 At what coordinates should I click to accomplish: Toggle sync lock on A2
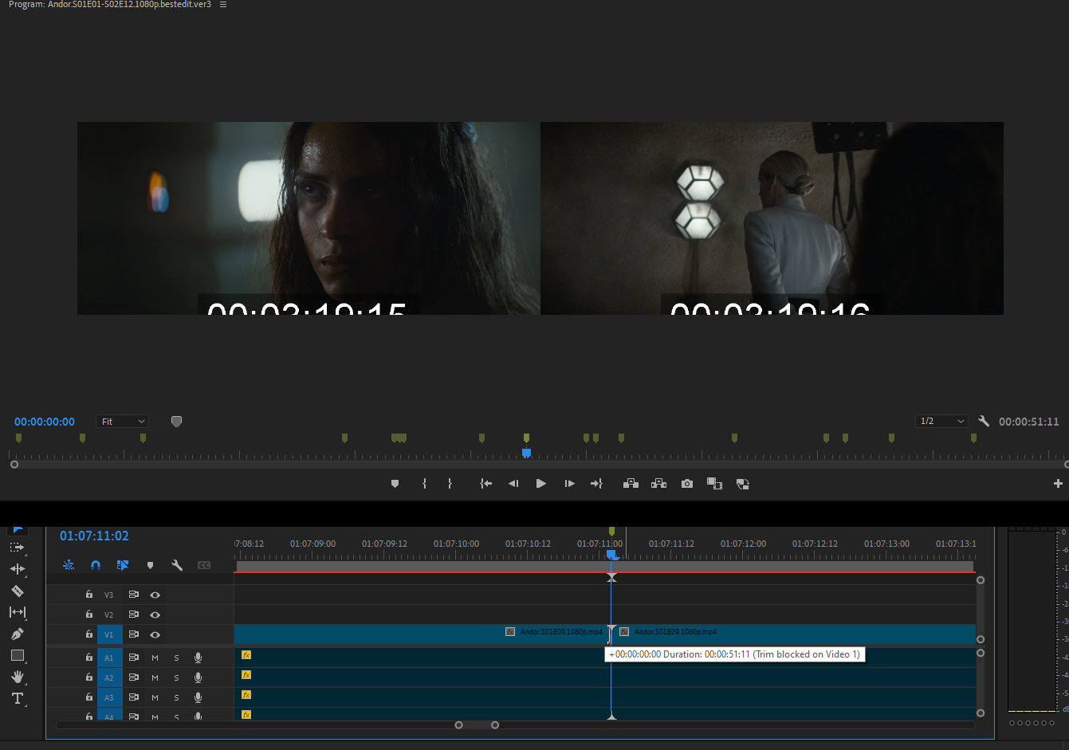pos(134,677)
